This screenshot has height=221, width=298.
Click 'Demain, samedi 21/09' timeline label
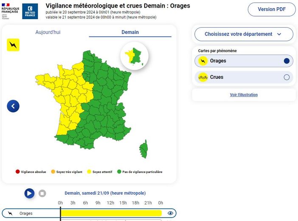[x=105, y=193]
